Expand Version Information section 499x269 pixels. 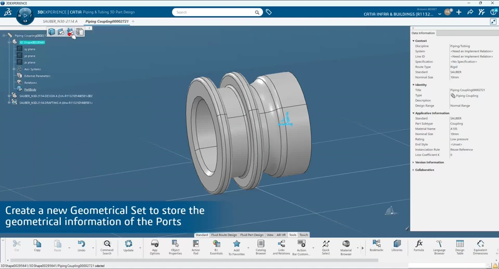(x=413, y=162)
